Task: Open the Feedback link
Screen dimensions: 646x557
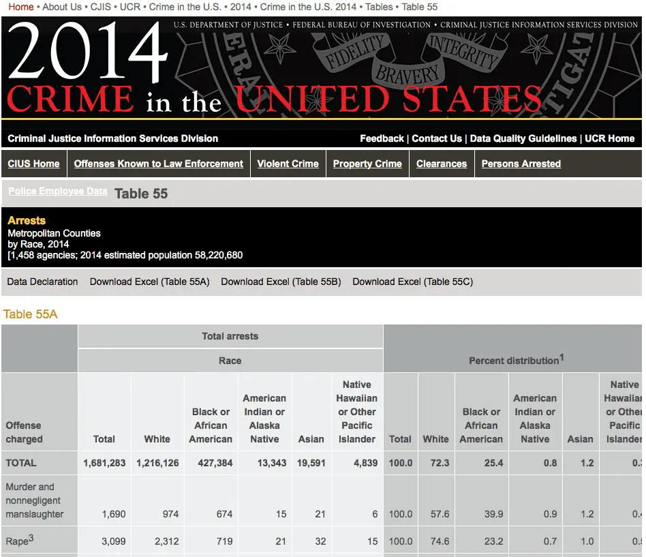Action: point(382,138)
